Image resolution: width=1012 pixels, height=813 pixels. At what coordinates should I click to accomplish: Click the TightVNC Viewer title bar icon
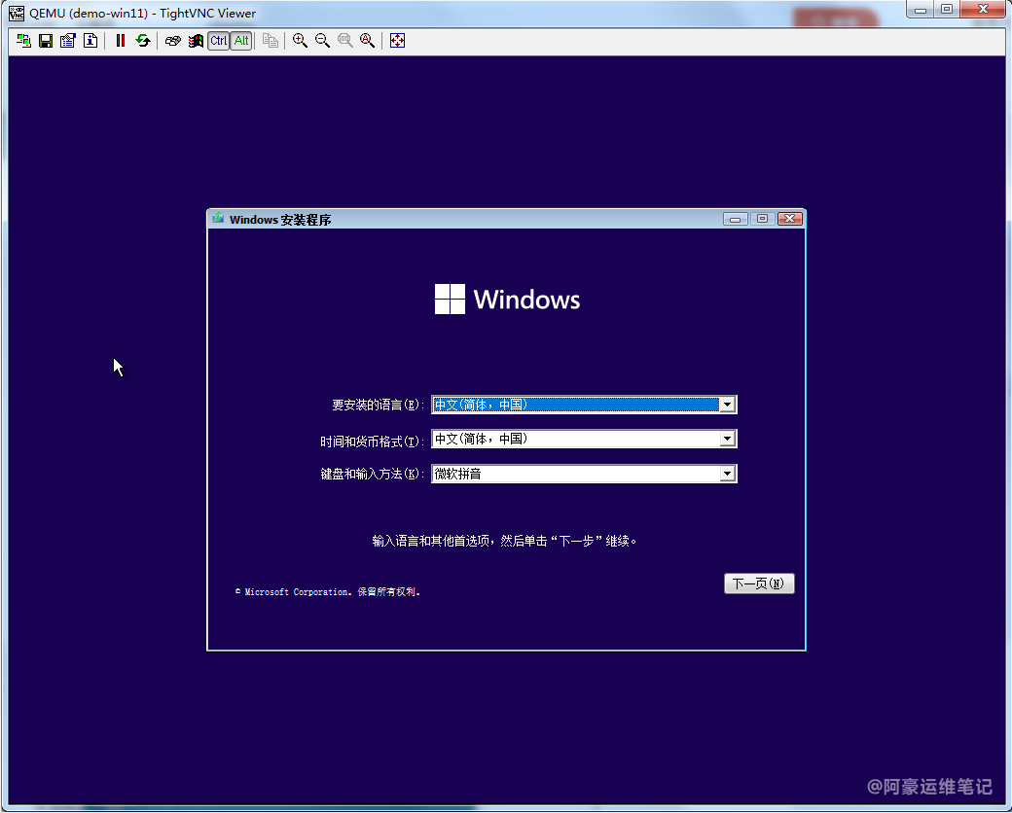click(x=17, y=11)
